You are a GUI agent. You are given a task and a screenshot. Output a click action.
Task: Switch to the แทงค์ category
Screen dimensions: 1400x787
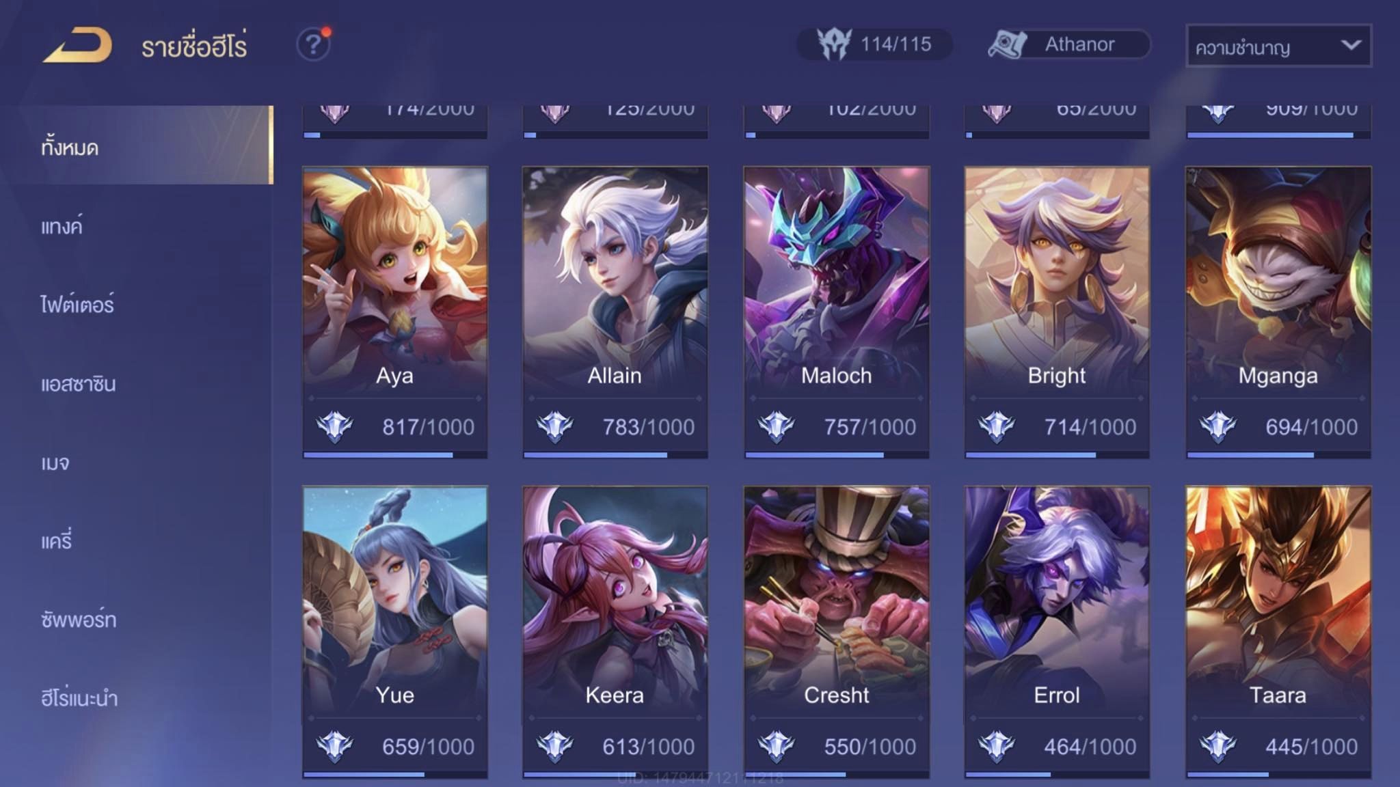click(x=62, y=225)
